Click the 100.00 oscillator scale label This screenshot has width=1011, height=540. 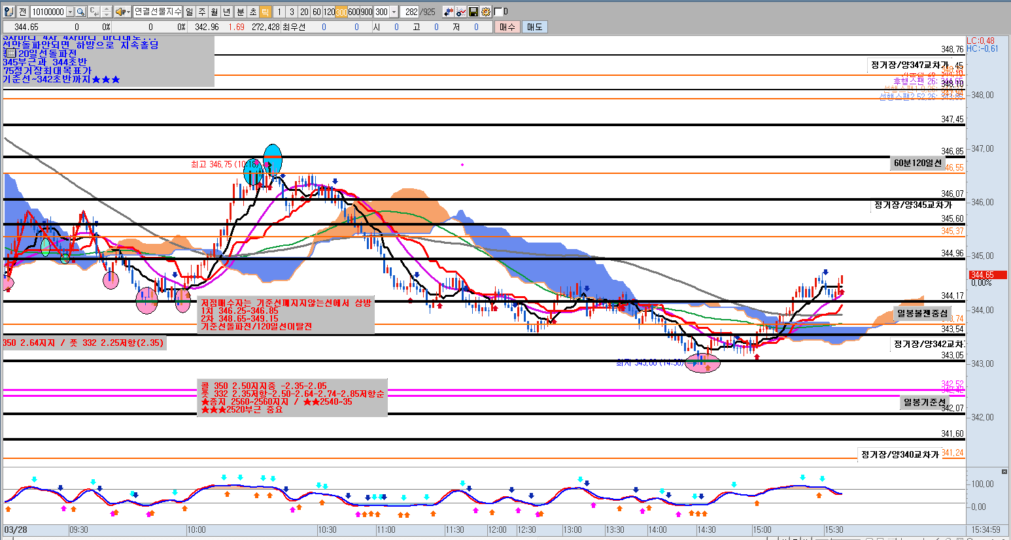click(983, 484)
